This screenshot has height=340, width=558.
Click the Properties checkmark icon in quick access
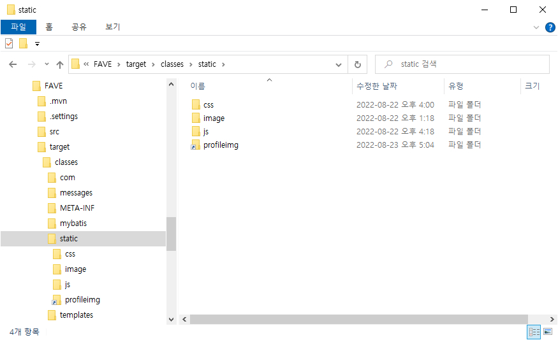coord(9,43)
